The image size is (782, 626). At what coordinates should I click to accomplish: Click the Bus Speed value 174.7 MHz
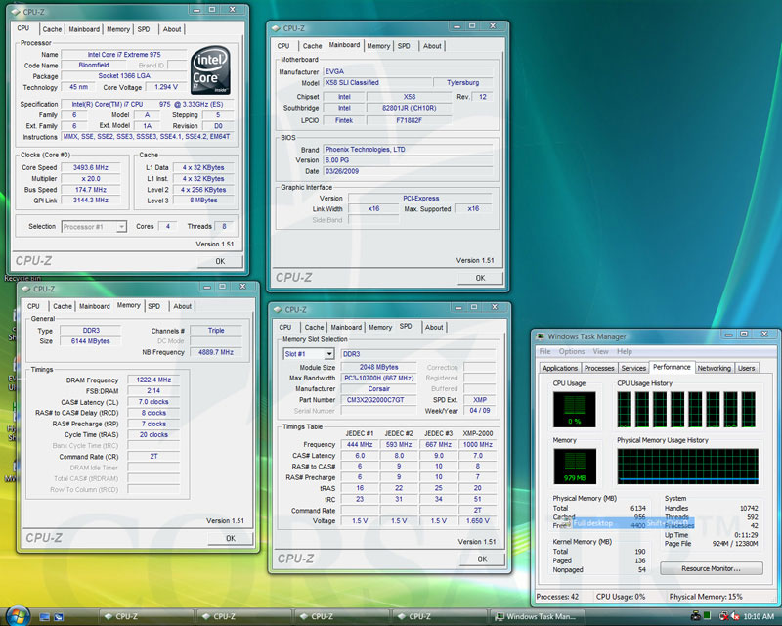pyautogui.click(x=91, y=190)
